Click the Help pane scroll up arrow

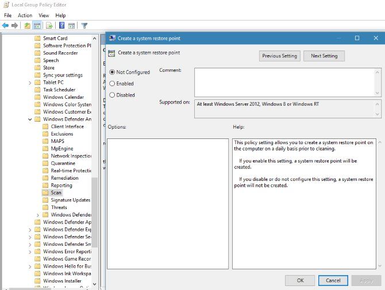[380, 142]
